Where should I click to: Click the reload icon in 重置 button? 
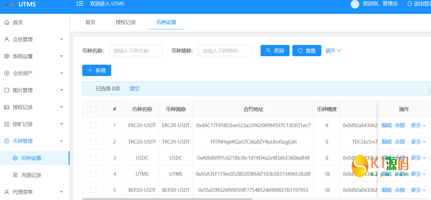300,51
